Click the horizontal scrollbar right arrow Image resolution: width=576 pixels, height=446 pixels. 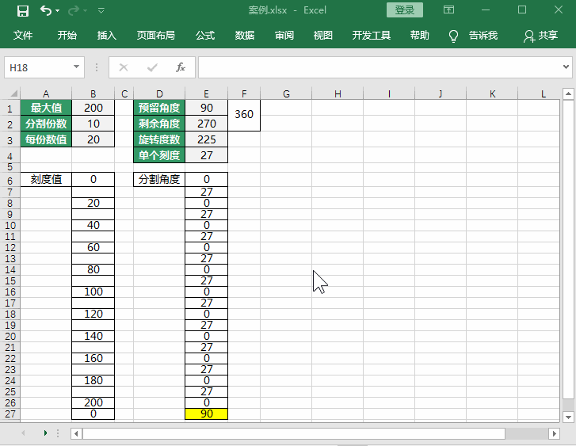point(554,433)
